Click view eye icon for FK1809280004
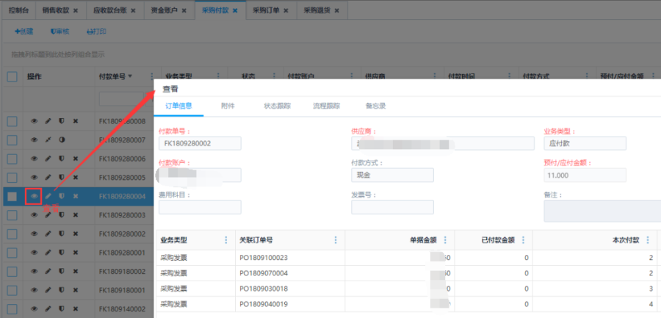 [x=34, y=196]
